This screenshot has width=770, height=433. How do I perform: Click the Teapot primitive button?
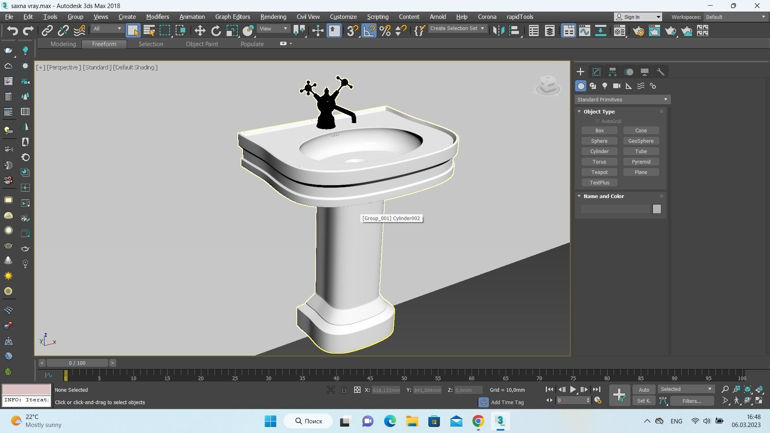click(599, 172)
